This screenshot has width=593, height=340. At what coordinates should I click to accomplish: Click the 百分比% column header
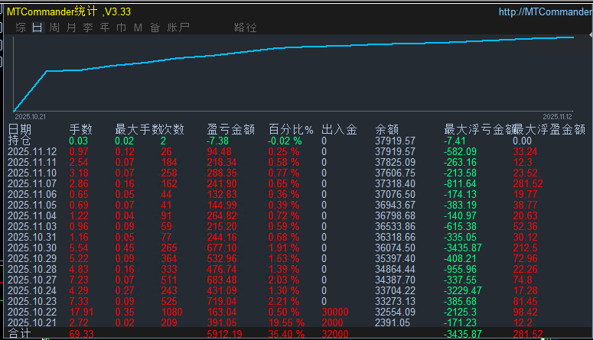click(291, 130)
